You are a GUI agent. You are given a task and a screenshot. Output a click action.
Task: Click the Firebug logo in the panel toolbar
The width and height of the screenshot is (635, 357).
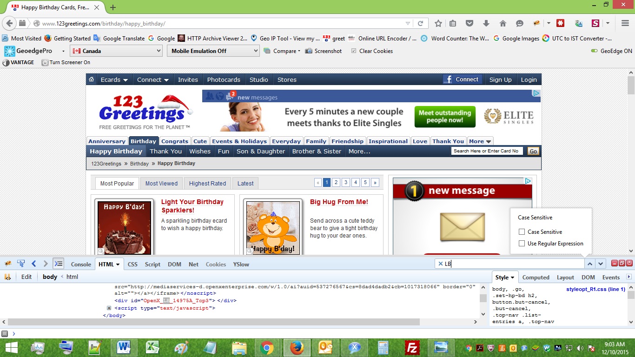pyautogui.click(x=8, y=264)
